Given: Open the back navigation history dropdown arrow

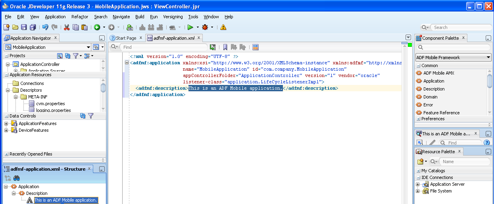Looking at the screenshot, I should [104, 27].
